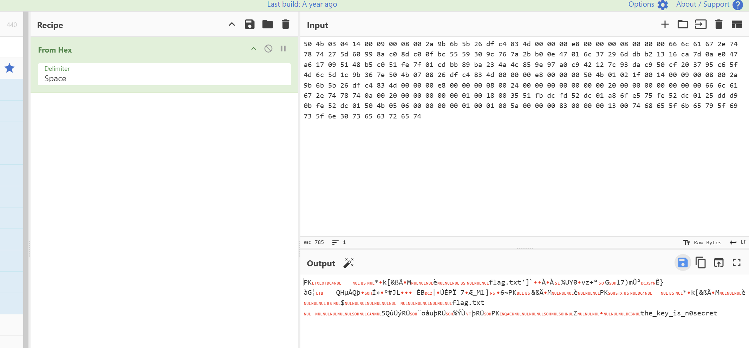Viewport: 749px width, 348px height.
Task: Replace input with output
Action: pos(718,263)
